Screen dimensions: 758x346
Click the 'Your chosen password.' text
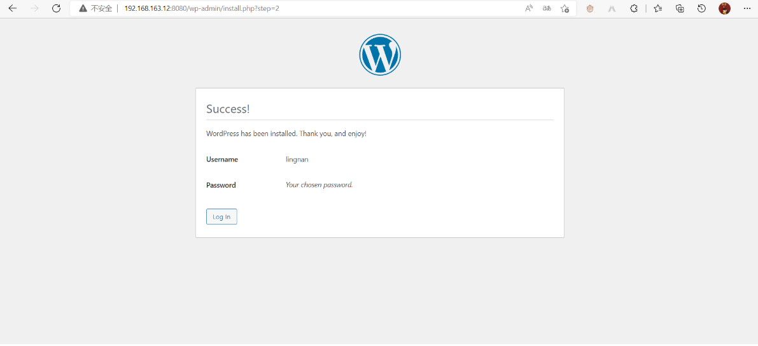click(319, 184)
